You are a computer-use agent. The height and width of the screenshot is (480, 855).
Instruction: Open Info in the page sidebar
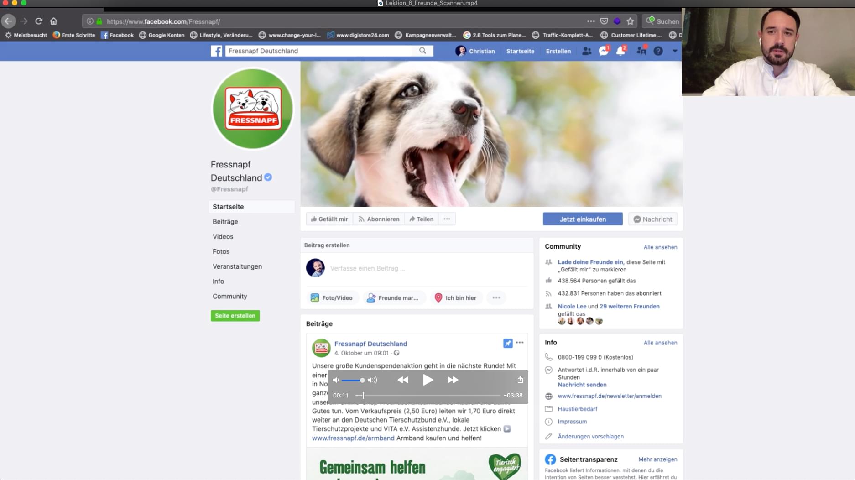[x=218, y=282]
